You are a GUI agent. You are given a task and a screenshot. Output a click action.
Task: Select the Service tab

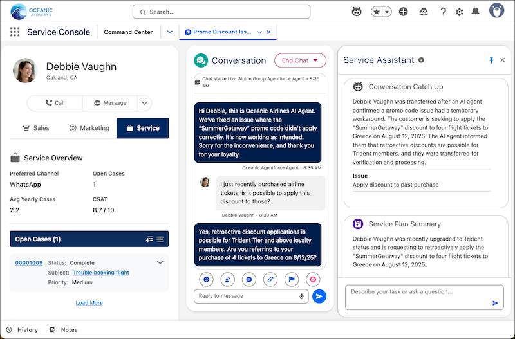tap(142, 128)
